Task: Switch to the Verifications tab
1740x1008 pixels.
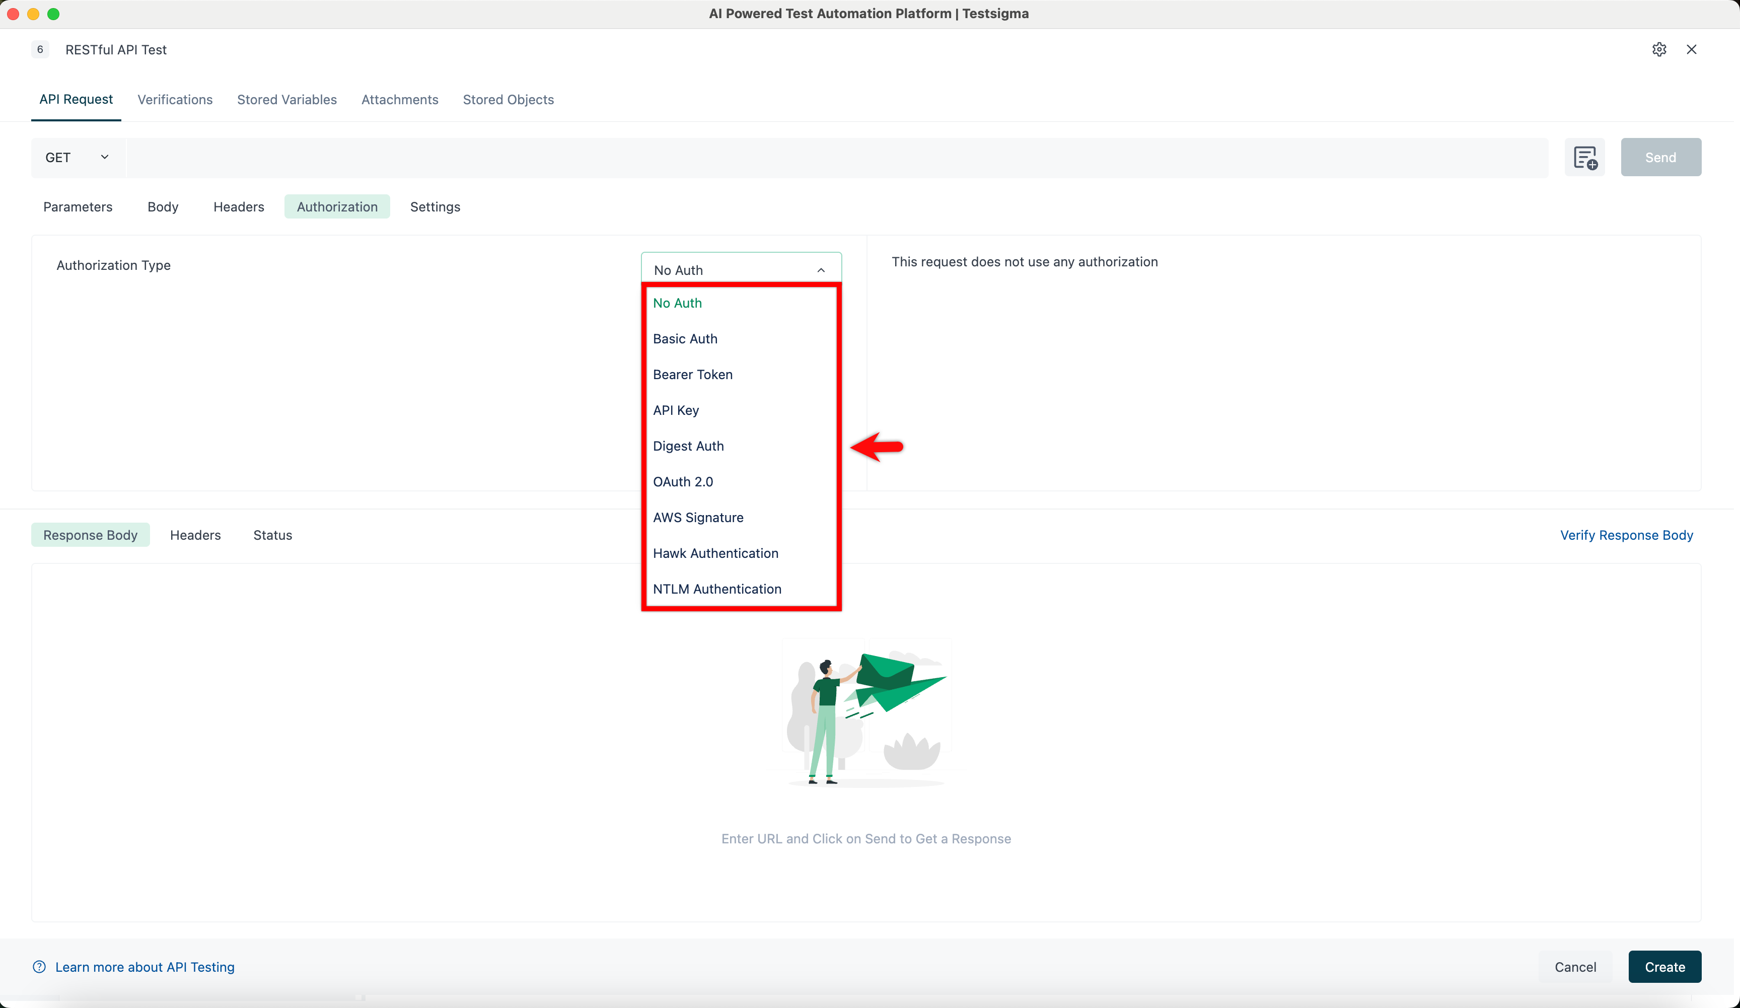Action: coord(175,99)
